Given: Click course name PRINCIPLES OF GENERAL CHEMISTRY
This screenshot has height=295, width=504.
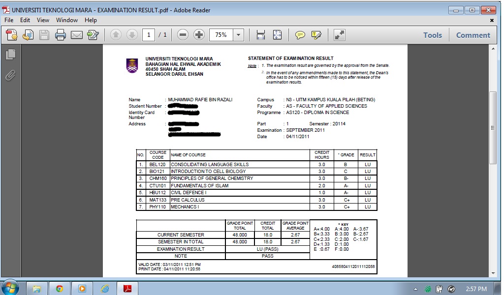Looking at the screenshot, I should click(212, 178).
